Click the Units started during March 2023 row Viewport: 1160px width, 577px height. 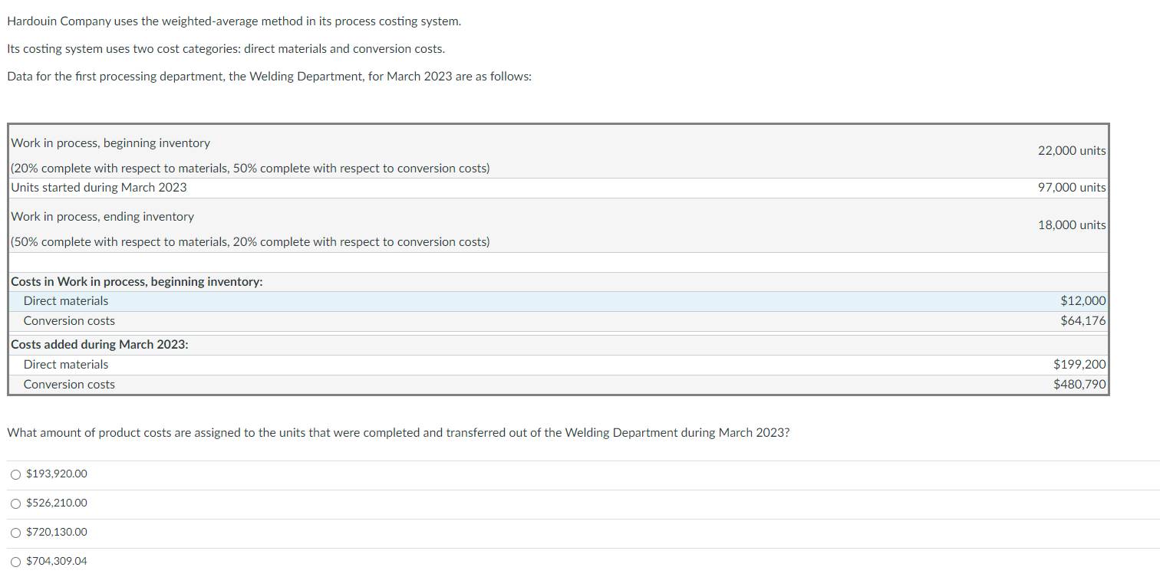coord(97,187)
